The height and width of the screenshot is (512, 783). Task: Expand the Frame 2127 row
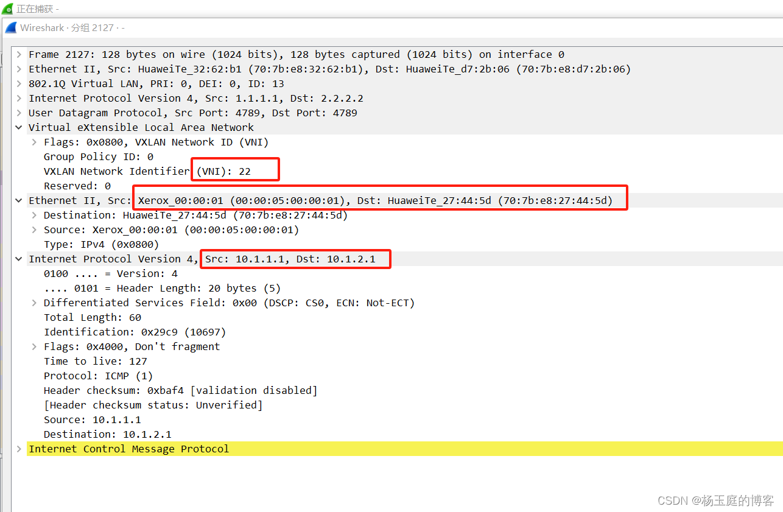point(19,54)
